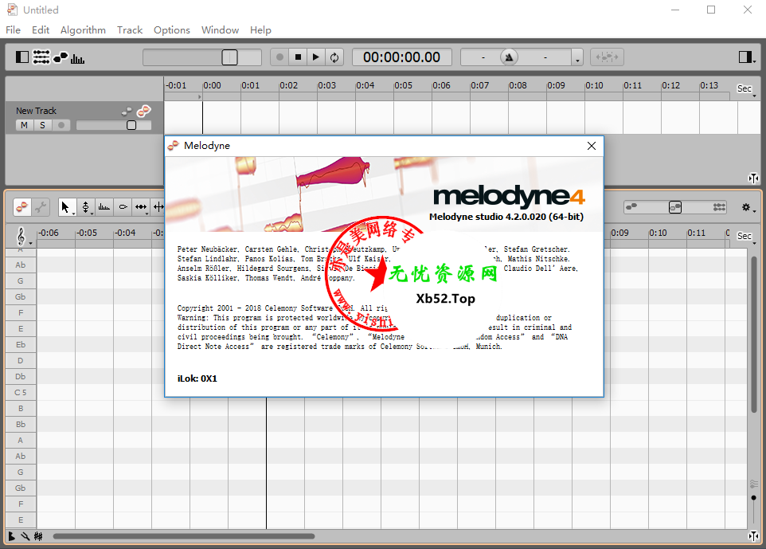This screenshot has height=549, width=766.
Task: Toggle cycle loop mode button
Action: pyautogui.click(x=334, y=57)
